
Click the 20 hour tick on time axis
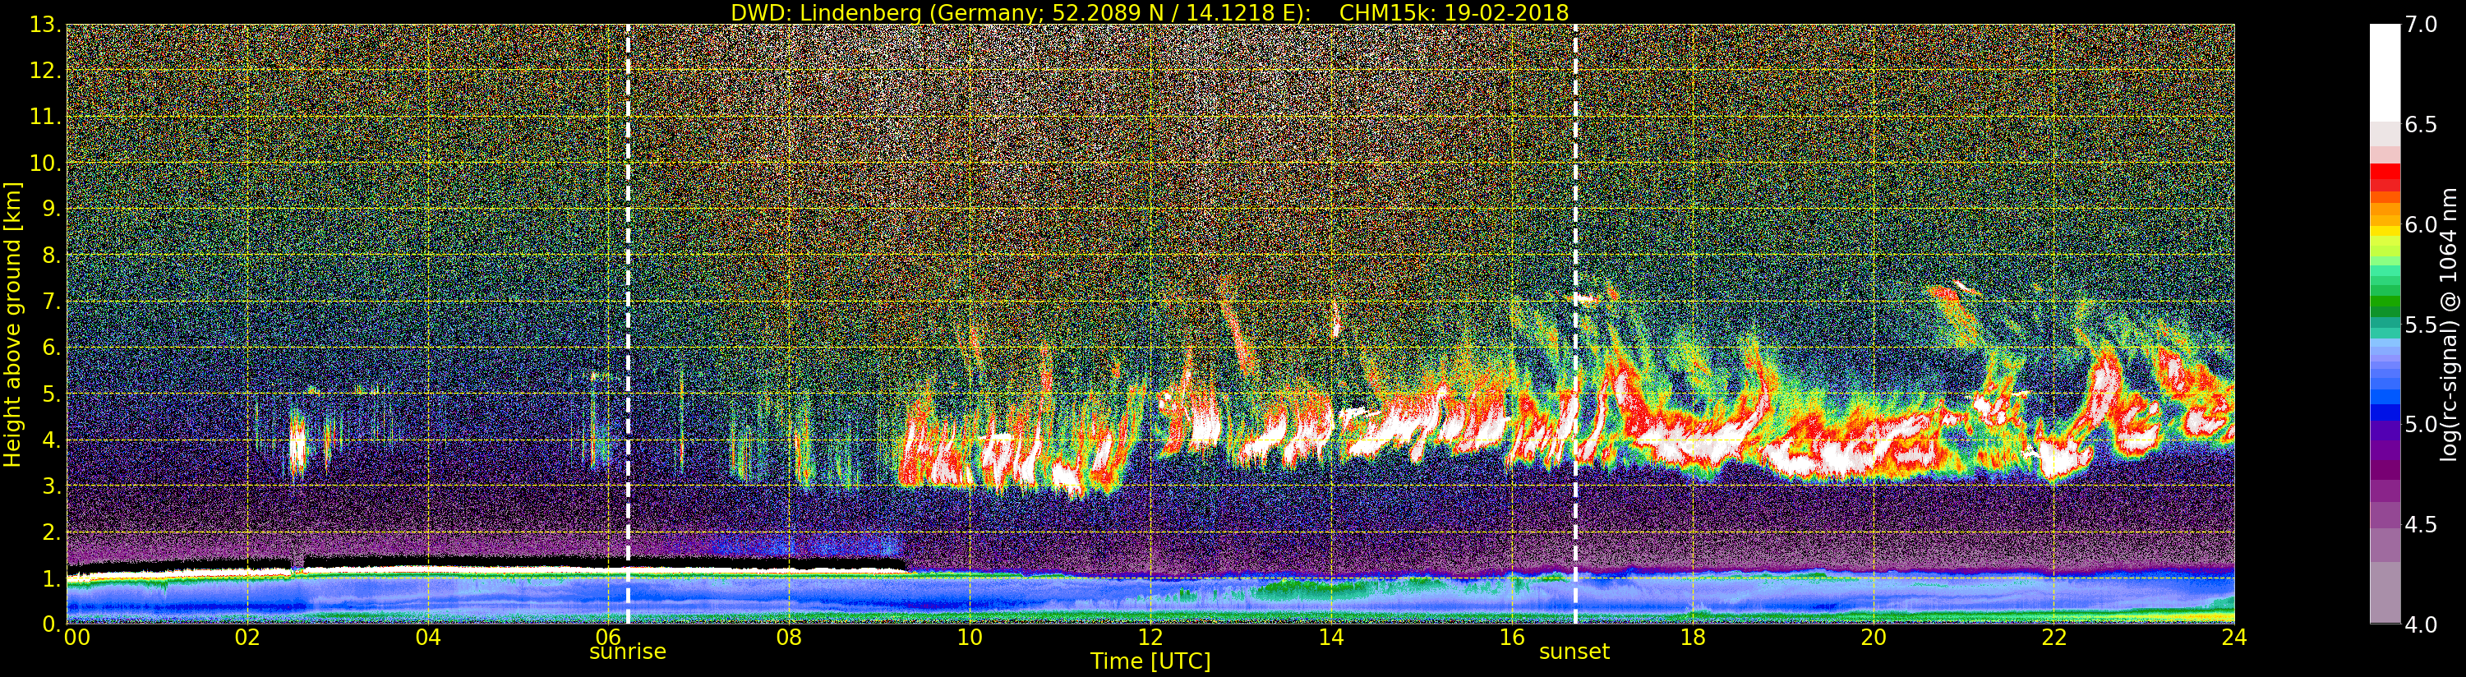point(1873,638)
